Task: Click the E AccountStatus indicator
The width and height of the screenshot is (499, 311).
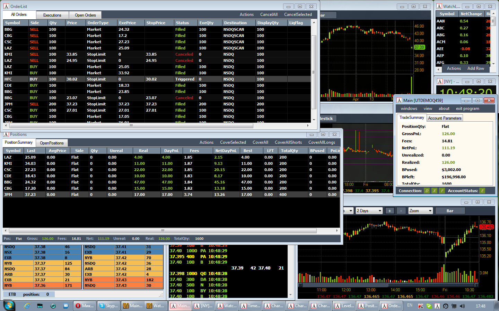Action: point(482,191)
